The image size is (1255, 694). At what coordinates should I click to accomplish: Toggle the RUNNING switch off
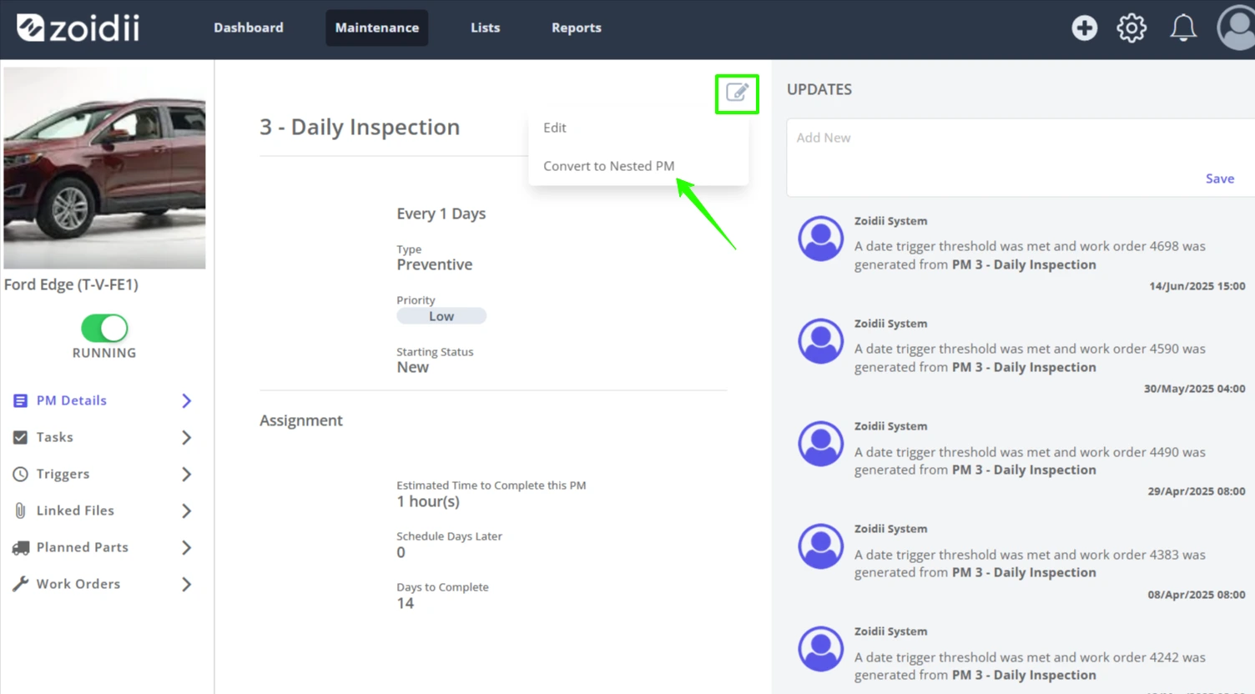point(104,328)
